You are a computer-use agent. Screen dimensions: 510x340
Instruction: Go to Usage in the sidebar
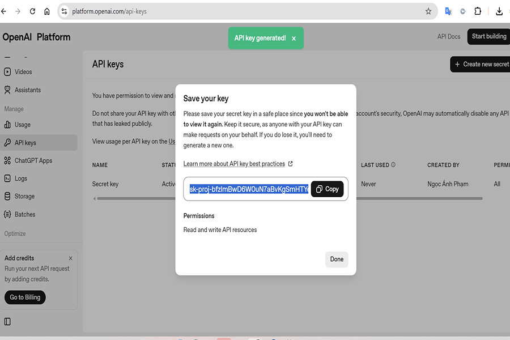pos(23,125)
